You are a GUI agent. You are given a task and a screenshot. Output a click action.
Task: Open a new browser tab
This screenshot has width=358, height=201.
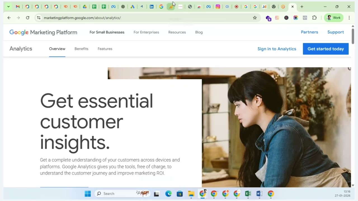(x=302, y=7)
